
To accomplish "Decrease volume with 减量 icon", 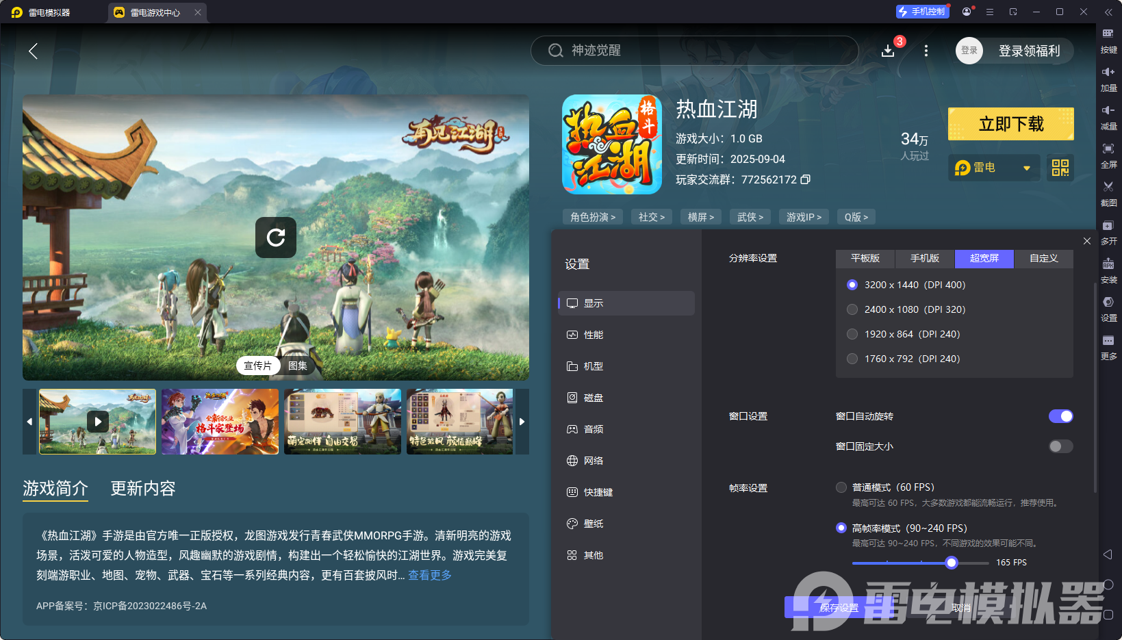I will pyautogui.click(x=1108, y=118).
